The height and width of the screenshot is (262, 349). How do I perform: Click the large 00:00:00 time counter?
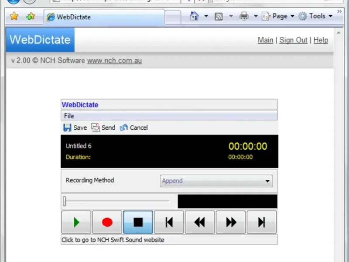coord(248,146)
